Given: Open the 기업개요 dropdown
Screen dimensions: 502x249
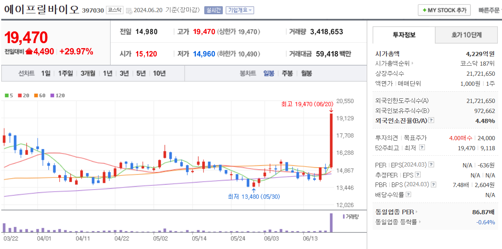Looking at the screenshot, I should click(x=240, y=10).
